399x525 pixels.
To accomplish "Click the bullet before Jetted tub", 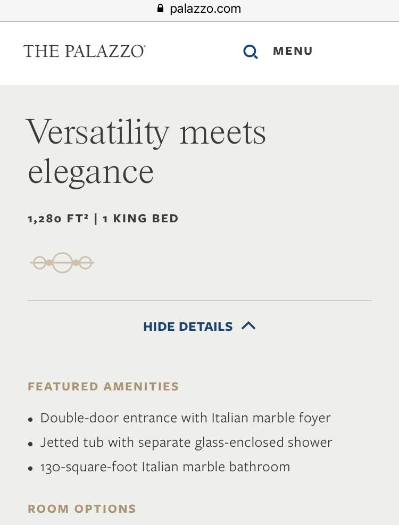I will click(x=31, y=444).
